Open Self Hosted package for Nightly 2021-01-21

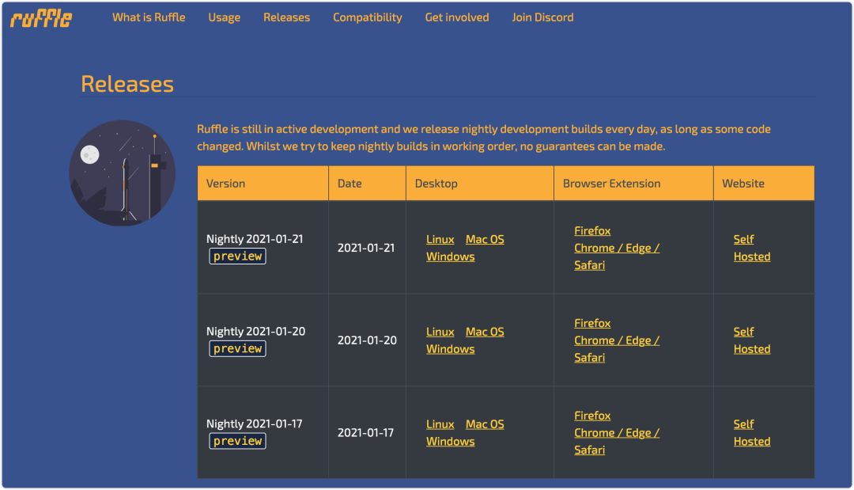[752, 248]
